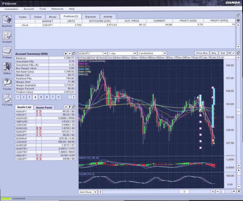Image resolution: width=243 pixels, height=201 pixels.
Task: Open the Buy/Sell order icon
Action: (x=7, y=20)
